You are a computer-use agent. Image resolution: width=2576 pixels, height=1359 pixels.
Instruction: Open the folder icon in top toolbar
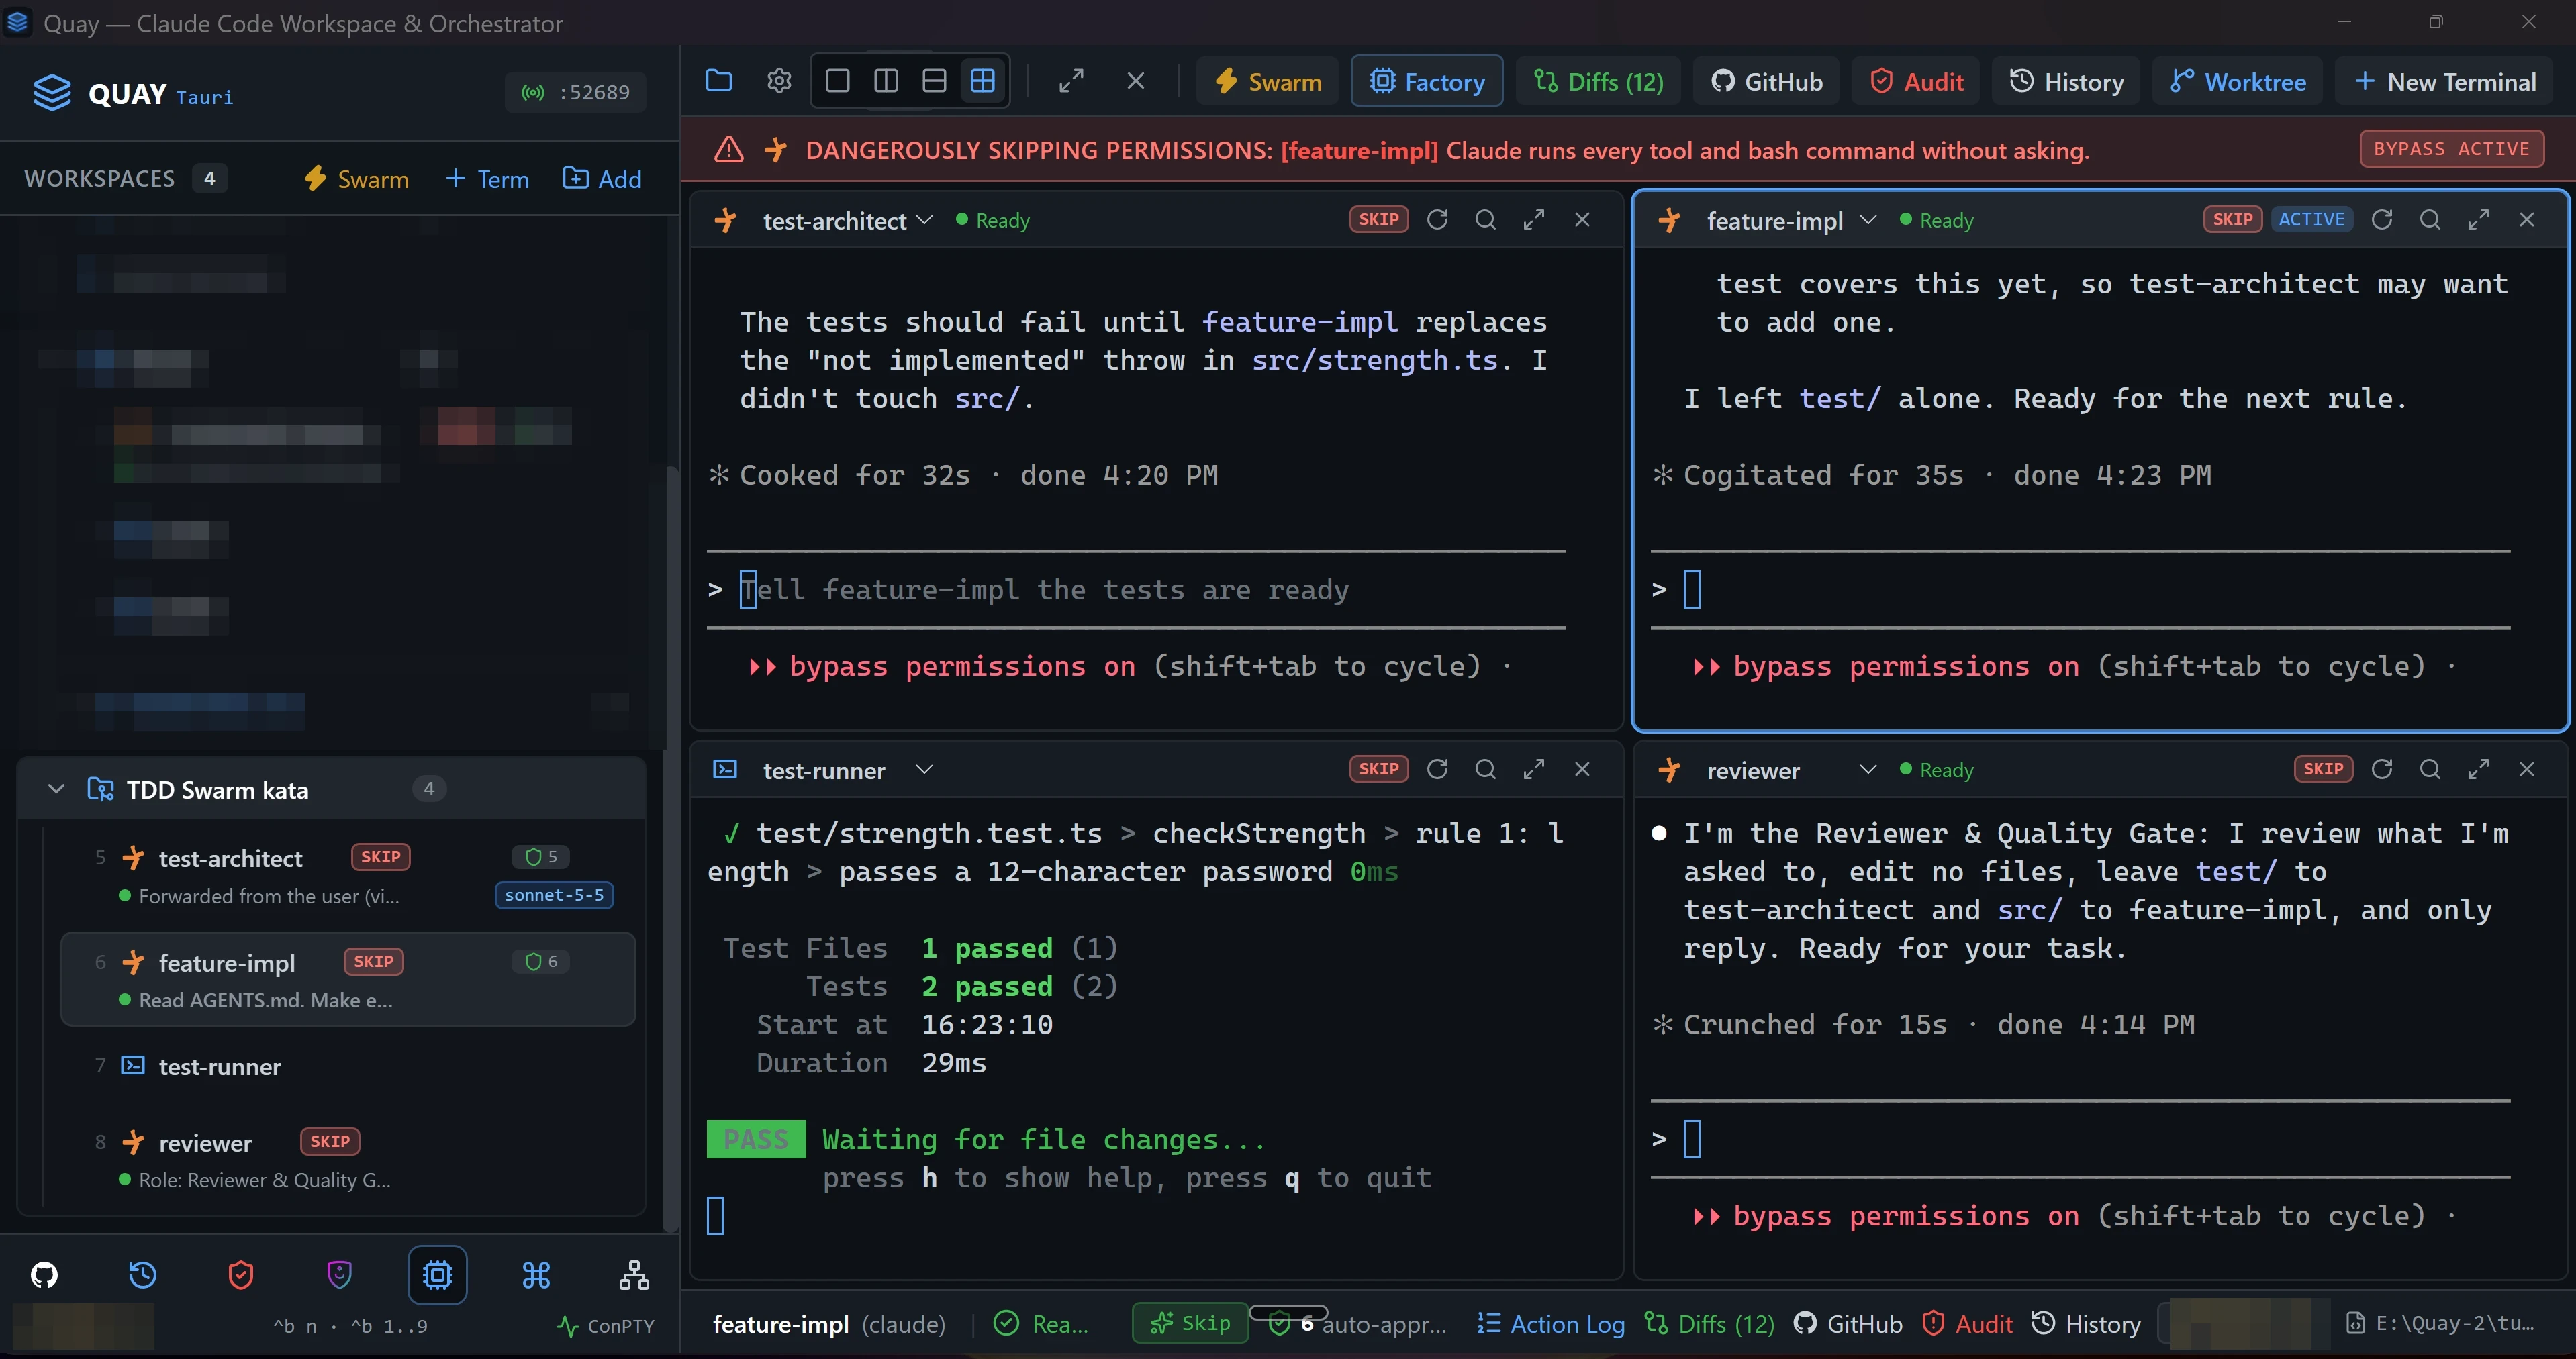[x=719, y=81]
